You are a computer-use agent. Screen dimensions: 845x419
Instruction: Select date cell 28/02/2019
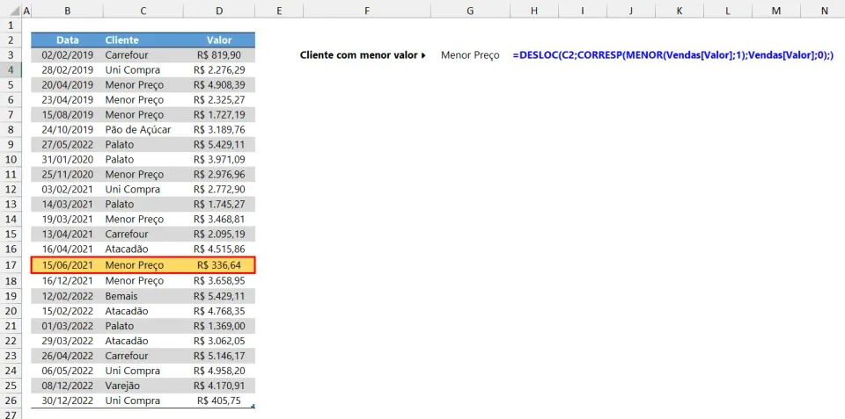click(x=68, y=70)
